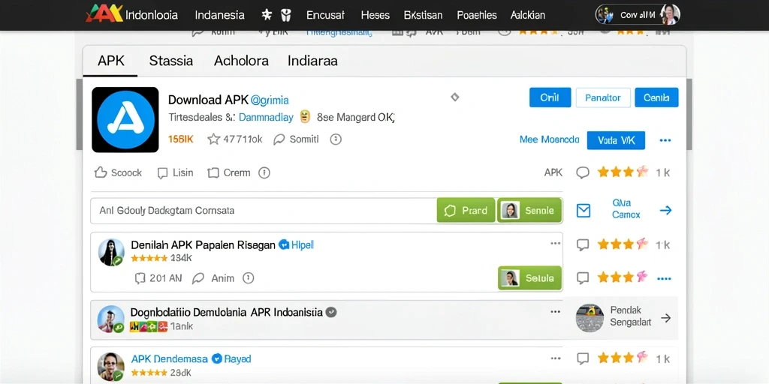Click the green Prard button
The width and height of the screenshot is (769, 384).
point(466,211)
